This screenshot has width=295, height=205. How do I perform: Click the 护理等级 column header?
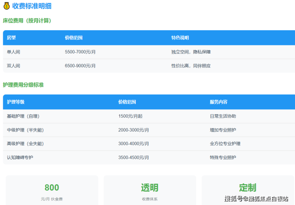(x=16, y=102)
